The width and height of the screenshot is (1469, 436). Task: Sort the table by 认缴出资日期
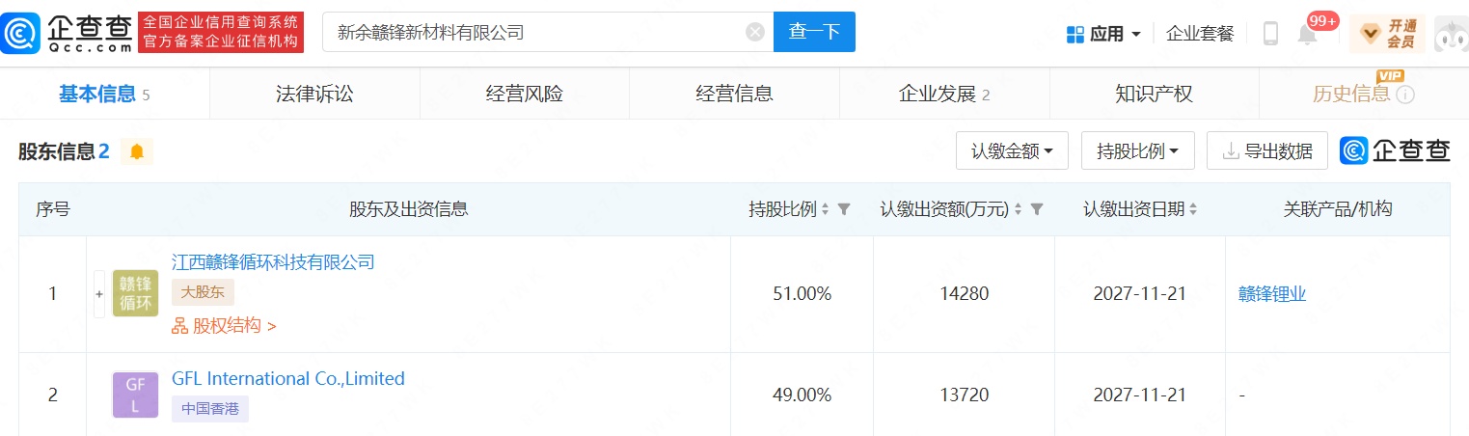click(1193, 209)
